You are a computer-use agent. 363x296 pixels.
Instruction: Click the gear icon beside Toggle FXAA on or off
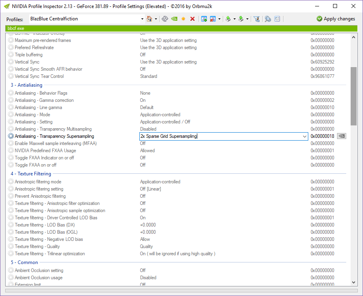pos(11,165)
